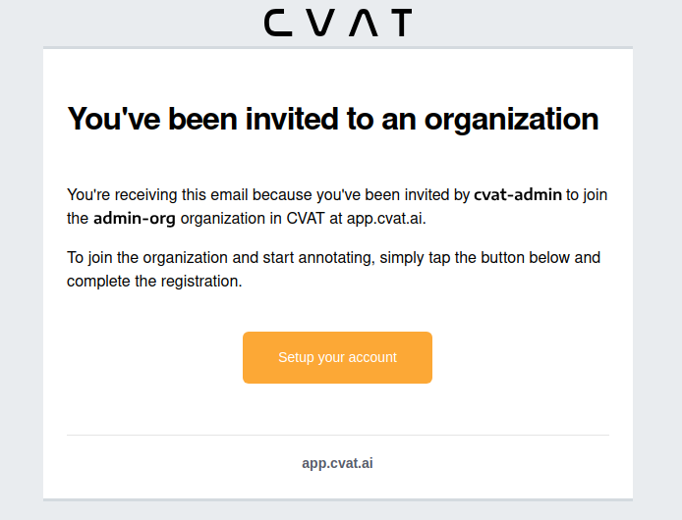Open the app.cvat.ai footer link
This screenshot has height=520, width=682.
(337, 463)
